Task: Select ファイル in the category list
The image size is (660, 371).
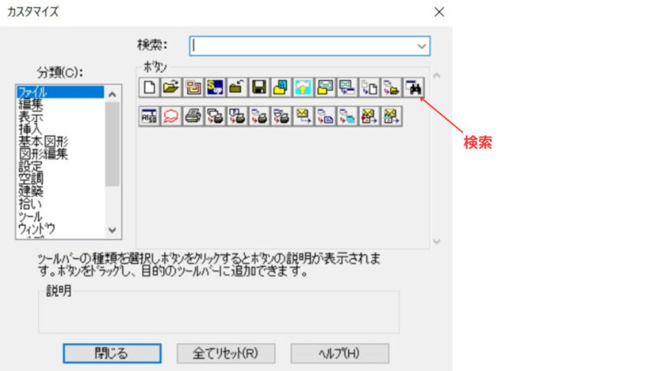Action: 60,92
